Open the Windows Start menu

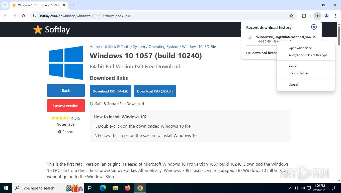[6, 188]
